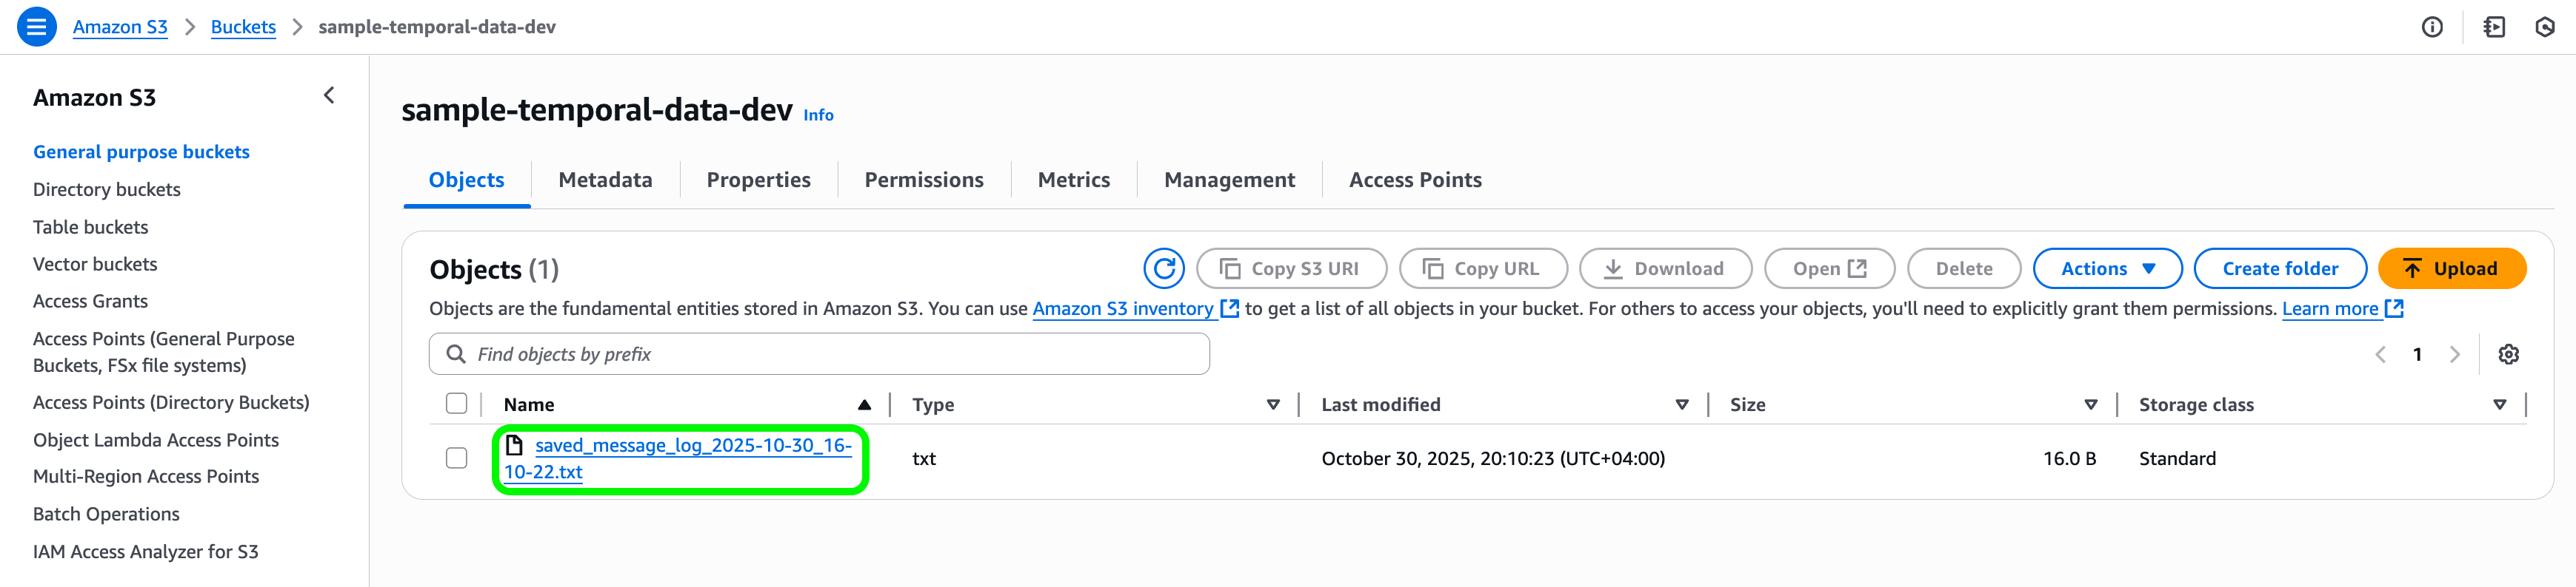Open the CloudShell icon in header
This screenshot has height=587, width=2576.
click(x=2493, y=27)
